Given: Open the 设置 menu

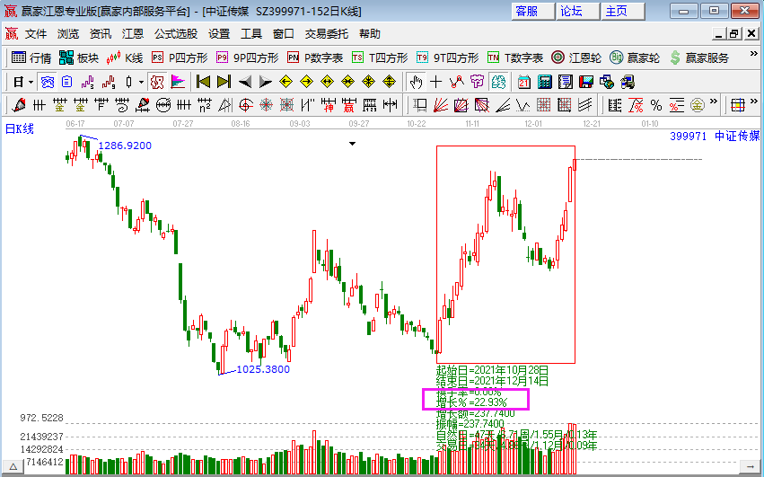Looking at the screenshot, I should pos(219,33).
